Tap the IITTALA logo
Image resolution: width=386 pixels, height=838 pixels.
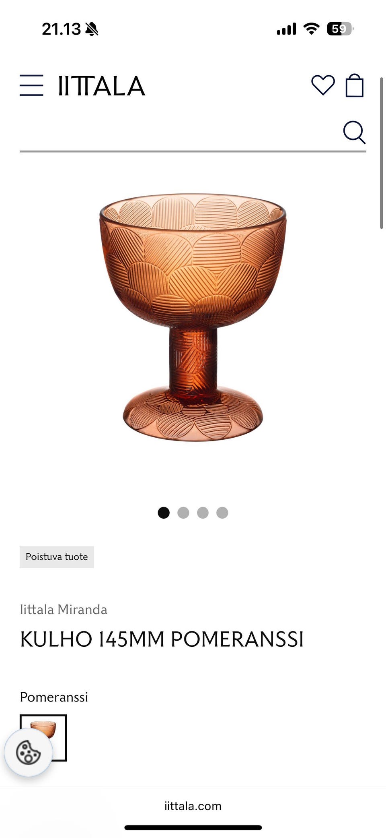(x=101, y=86)
